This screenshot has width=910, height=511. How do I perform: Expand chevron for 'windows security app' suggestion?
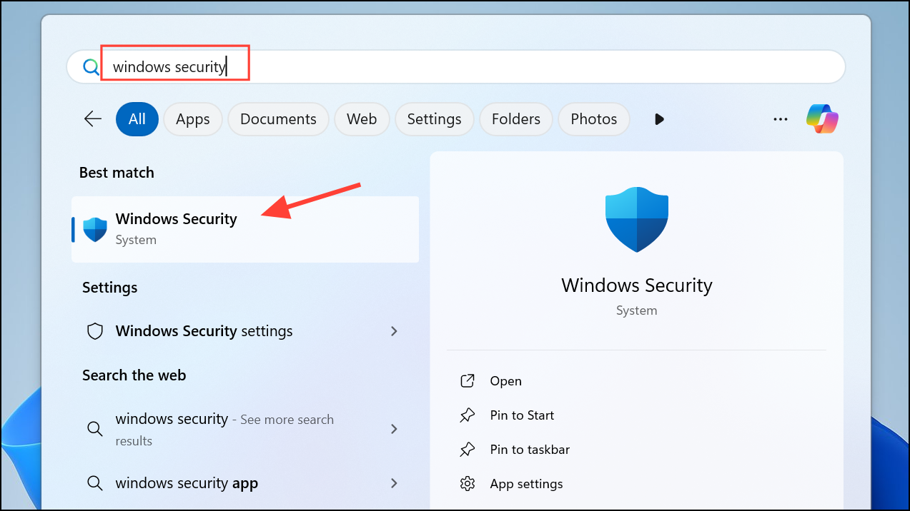[x=394, y=483]
